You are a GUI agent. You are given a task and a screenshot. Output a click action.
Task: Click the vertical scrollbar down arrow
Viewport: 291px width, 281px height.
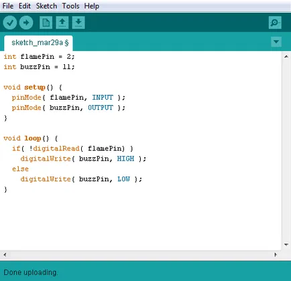[286, 245]
